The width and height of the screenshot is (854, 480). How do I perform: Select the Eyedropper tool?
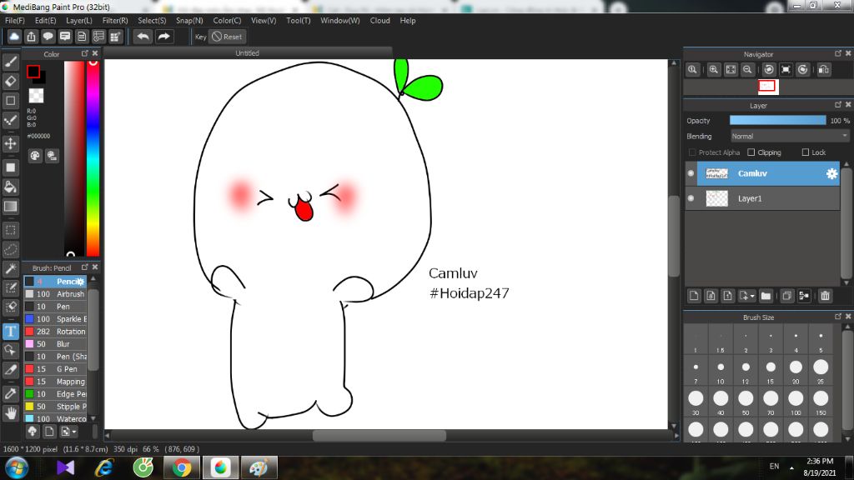pyautogui.click(x=10, y=393)
